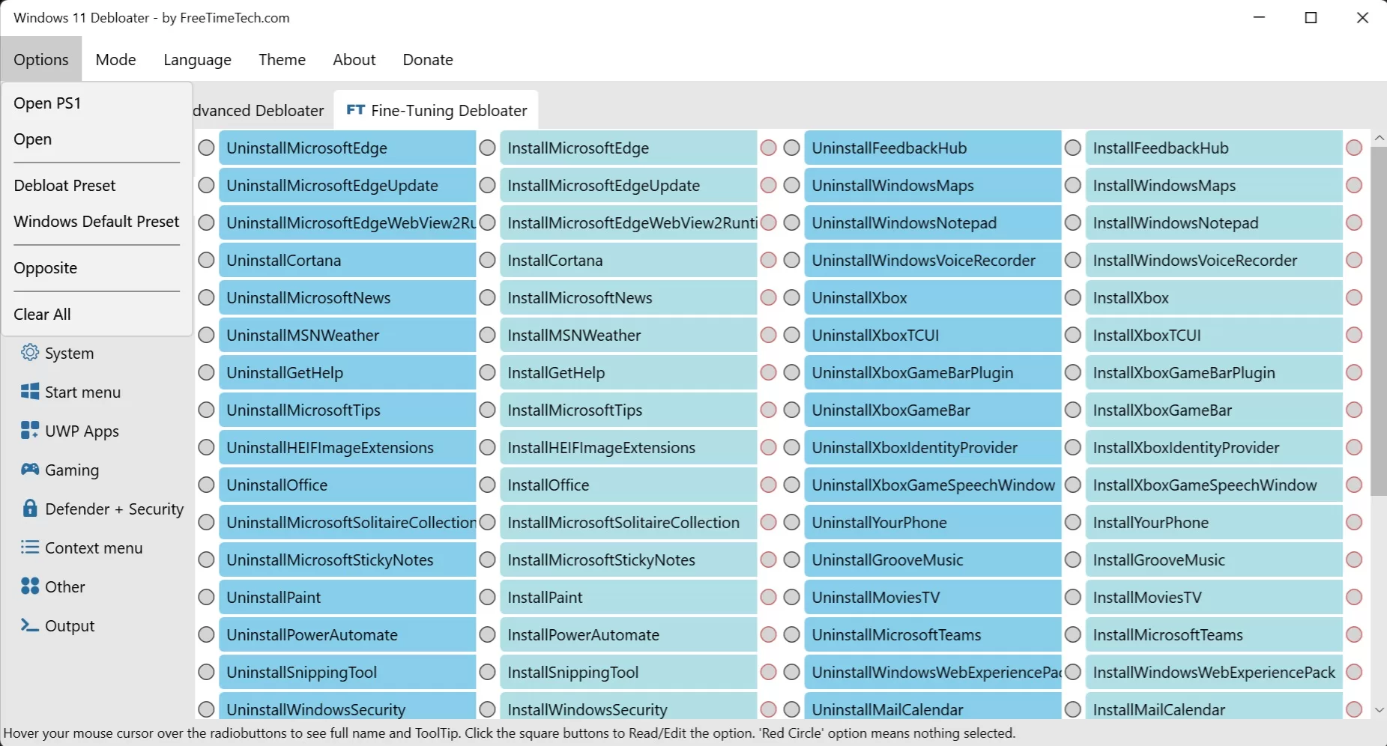Click the UninstallMicrosoftStickyNotes square button
1387x746 pixels.
coord(347,559)
